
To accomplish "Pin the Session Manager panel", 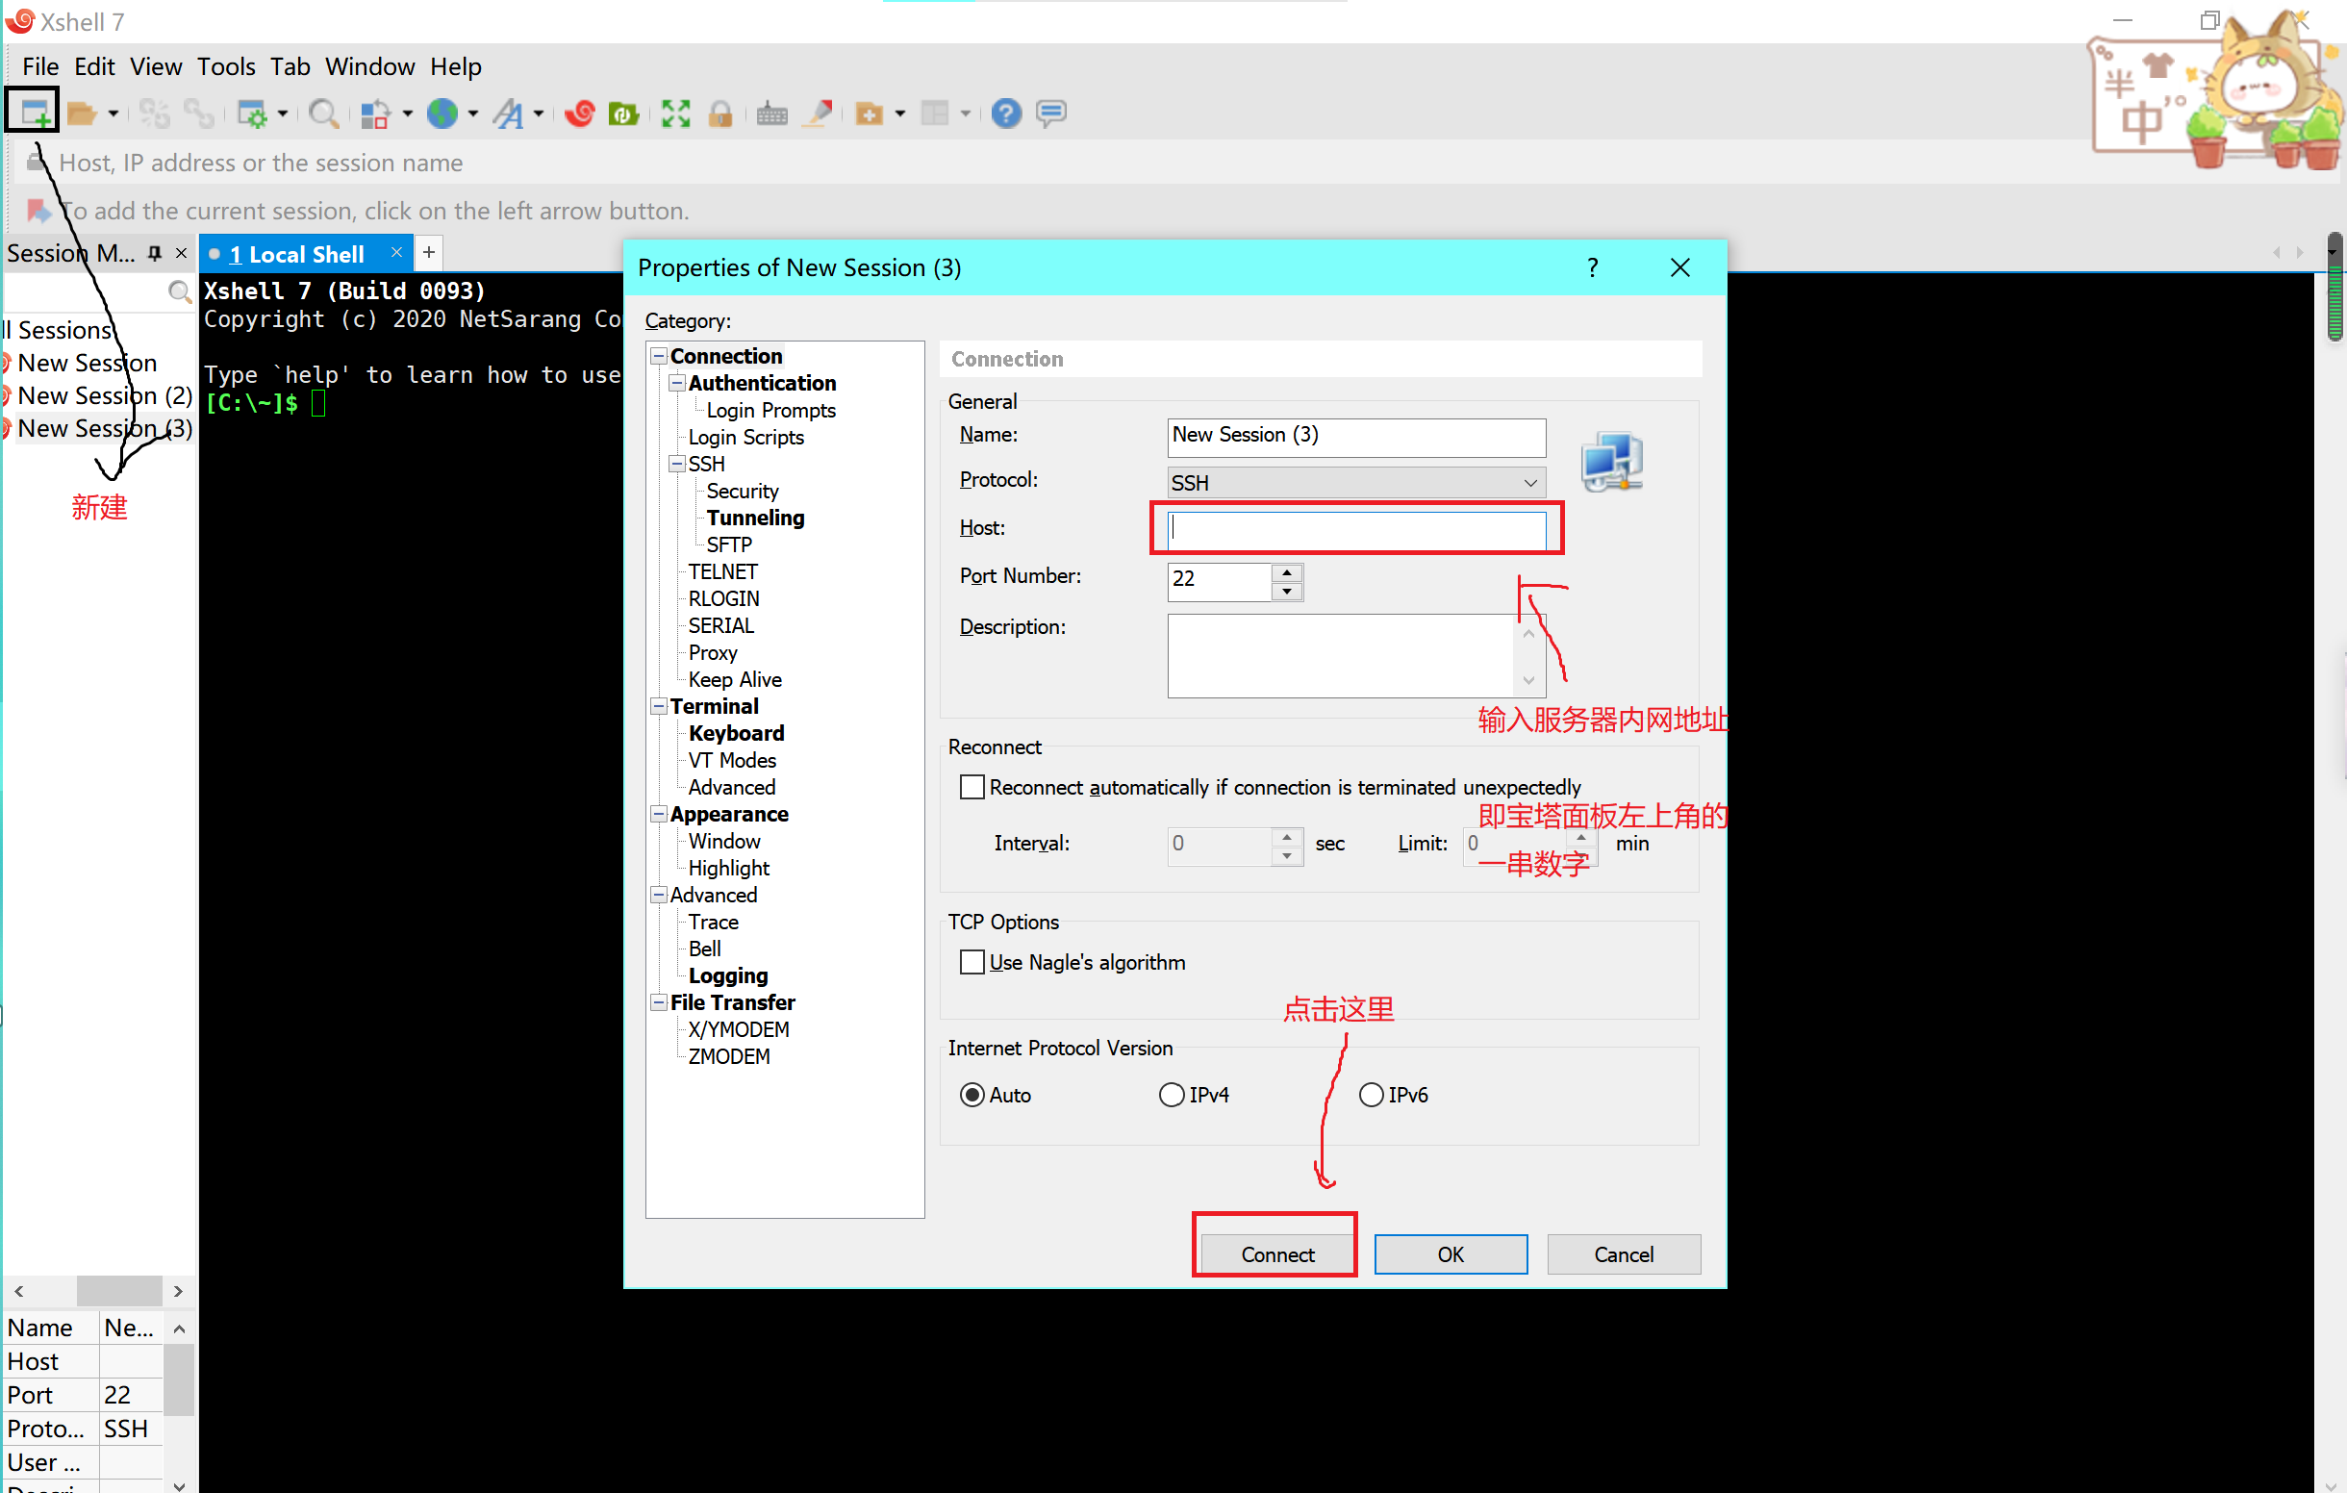I will coord(154,253).
